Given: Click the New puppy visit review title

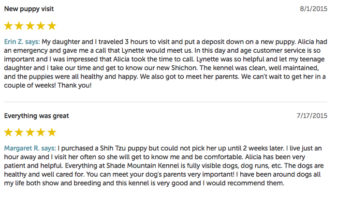Looking at the screenshot, I should click(29, 9).
